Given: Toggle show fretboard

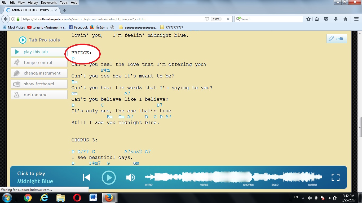Looking at the screenshot, I should [x=39, y=84].
